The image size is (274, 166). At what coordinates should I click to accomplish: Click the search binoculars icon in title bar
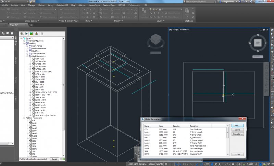pos(216,1)
